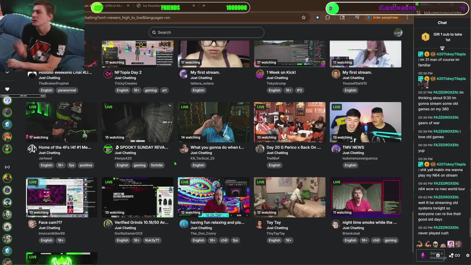The width and height of the screenshot is (471, 265).
Task: Click the fortnite tag
Action: coord(157,165)
